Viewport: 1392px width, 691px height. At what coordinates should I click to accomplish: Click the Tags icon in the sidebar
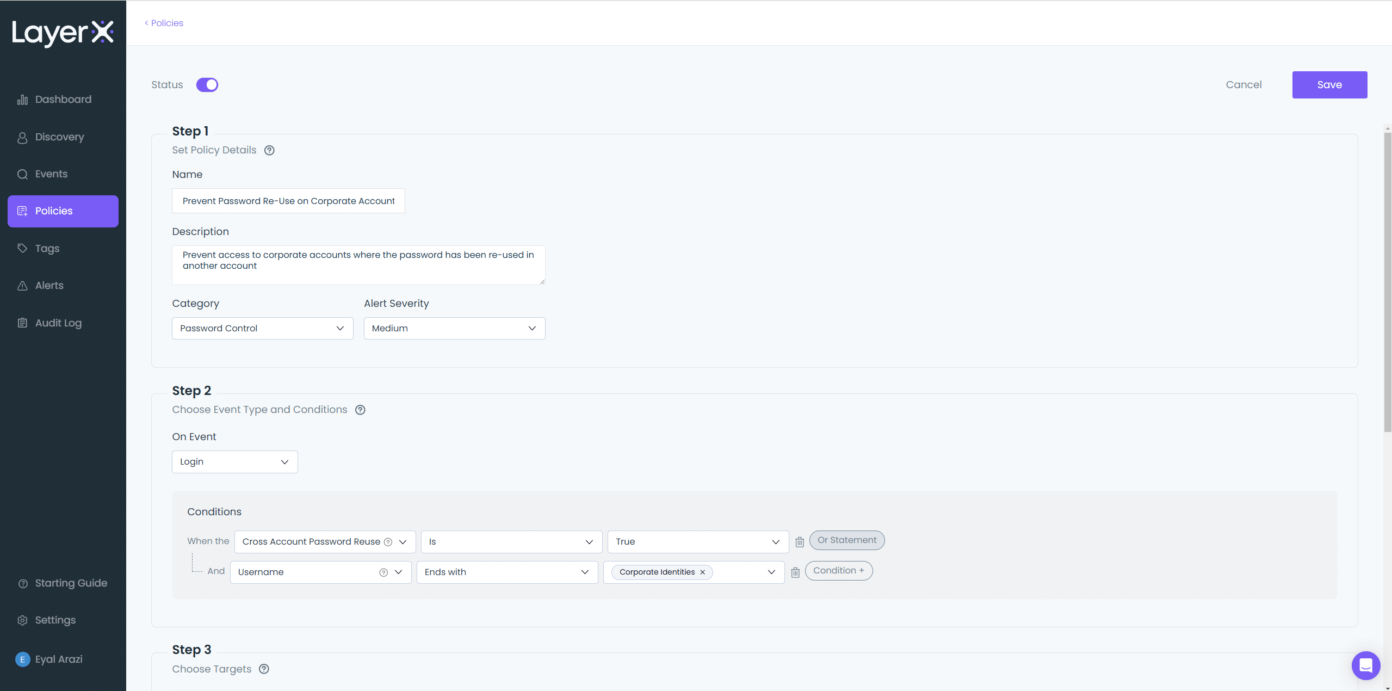pyautogui.click(x=22, y=248)
